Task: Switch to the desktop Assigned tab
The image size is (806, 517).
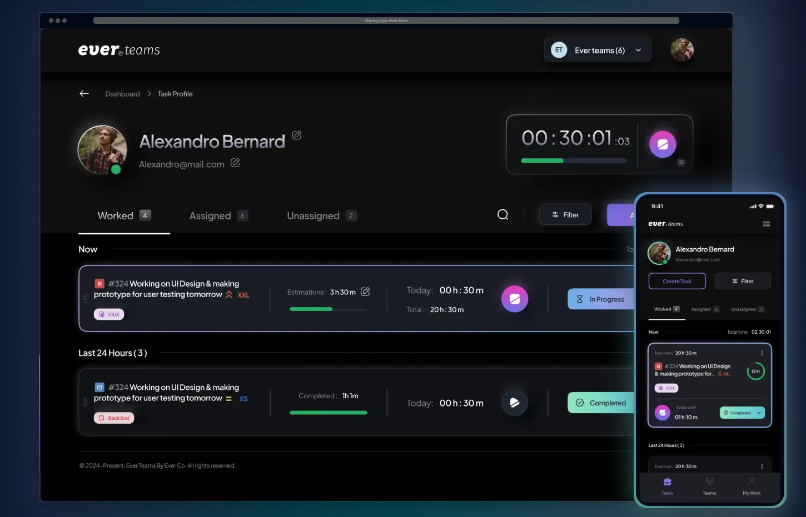Action: coord(218,215)
